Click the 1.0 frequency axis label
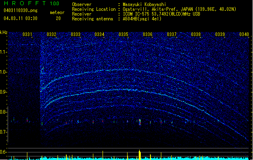This screenshot has height=160, width=253. [x=4, y=72]
